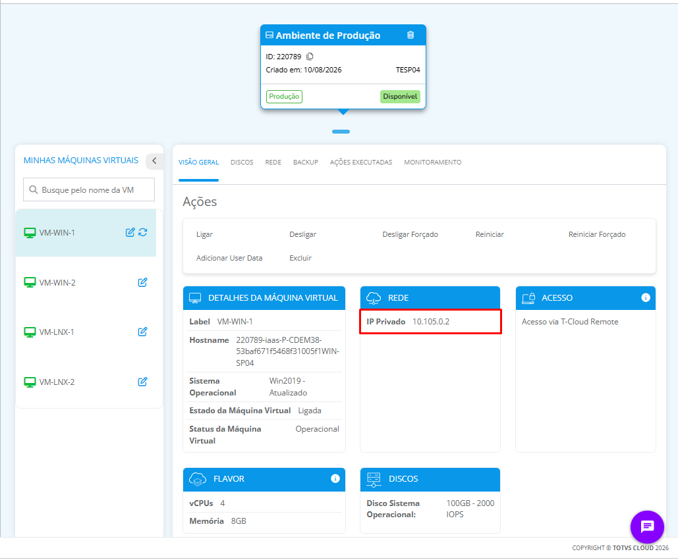The width and height of the screenshot is (678, 560).
Task: Select VM-WIN-2 in the list
Action: coord(57,283)
